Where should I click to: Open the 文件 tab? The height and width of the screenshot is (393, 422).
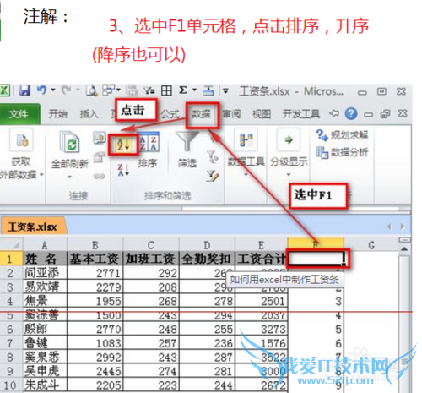point(19,114)
